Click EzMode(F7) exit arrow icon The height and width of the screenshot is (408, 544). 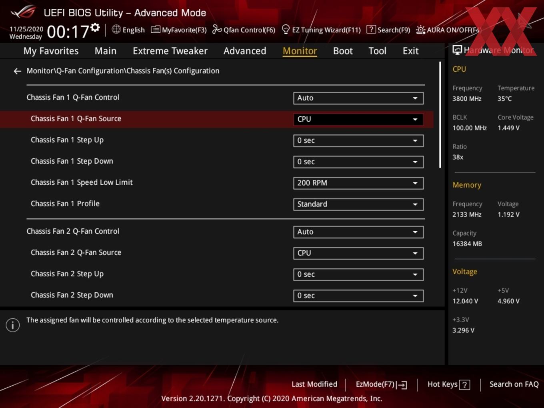pyautogui.click(x=402, y=385)
